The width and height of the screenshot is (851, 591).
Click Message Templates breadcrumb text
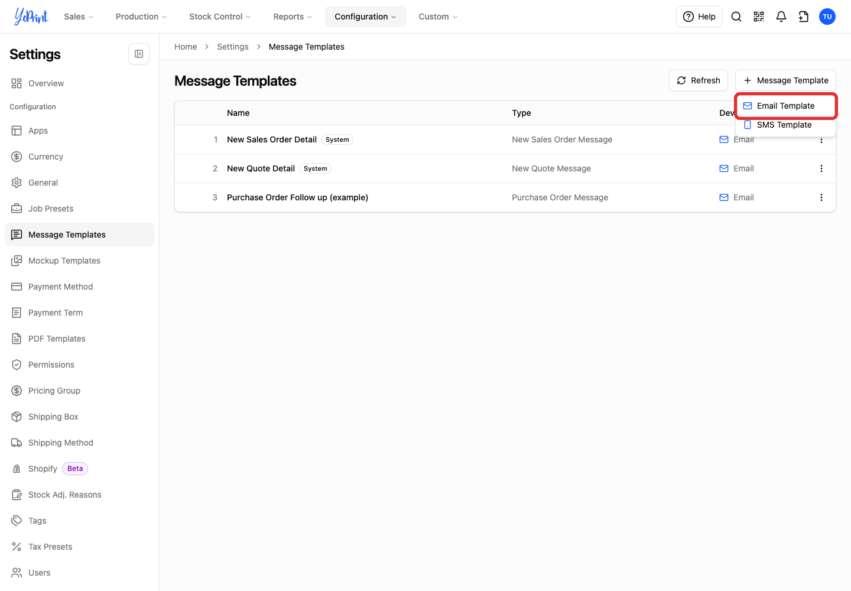[307, 47]
